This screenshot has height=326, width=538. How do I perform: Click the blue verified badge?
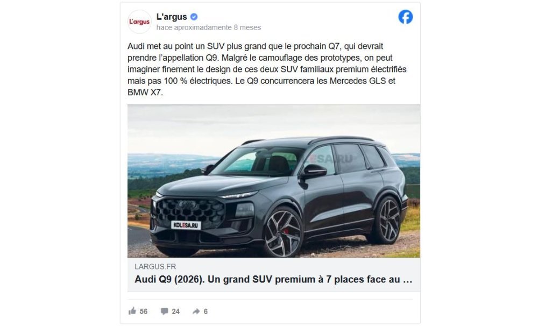pyautogui.click(x=194, y=17)
